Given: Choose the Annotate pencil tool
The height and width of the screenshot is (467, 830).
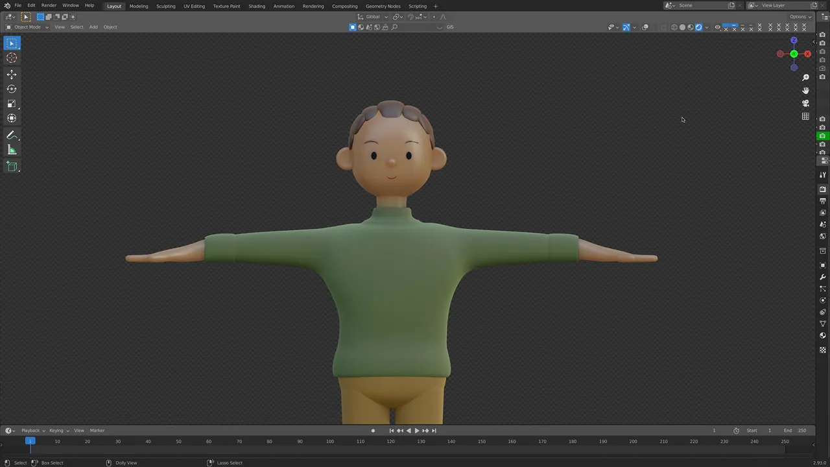Looking at the screenshot, I should [12, 135].
